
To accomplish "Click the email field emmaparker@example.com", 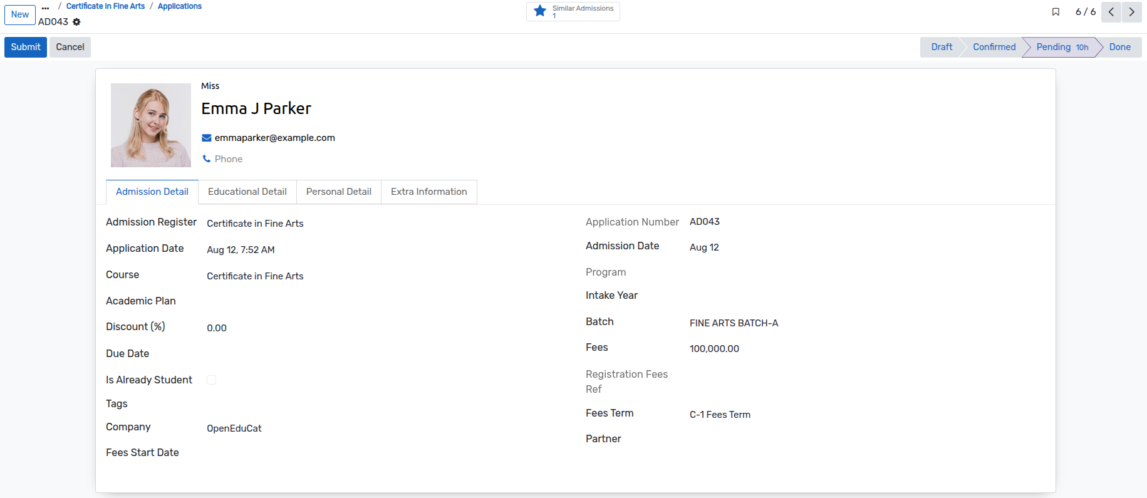I will 275,138.
